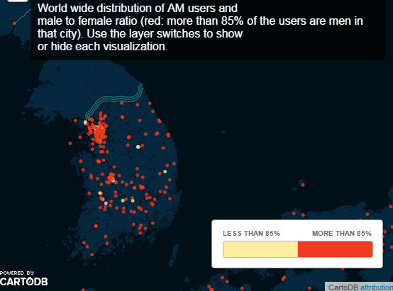The image size is (393, 291).
Task: Click the LESS THAN 85% legend label
Action: tap(251, 234)
